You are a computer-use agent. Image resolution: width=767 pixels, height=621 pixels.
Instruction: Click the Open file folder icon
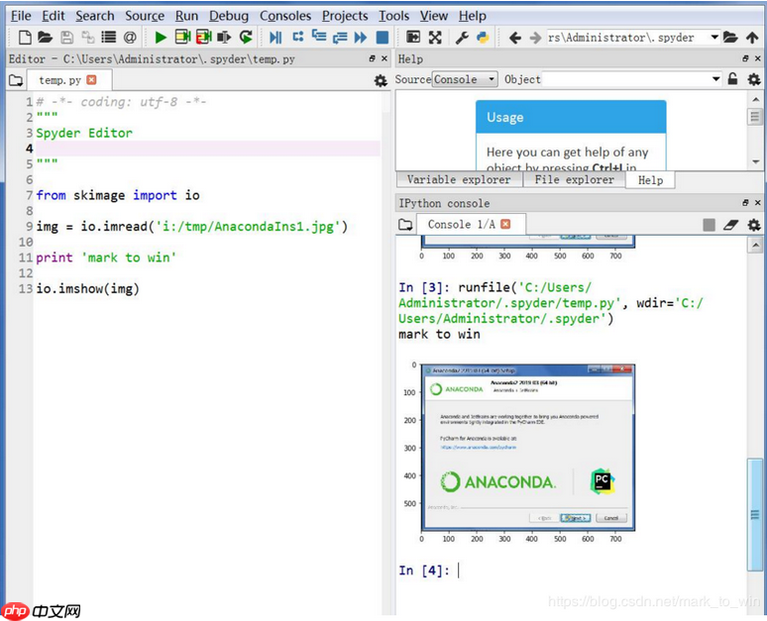[46, 38]
